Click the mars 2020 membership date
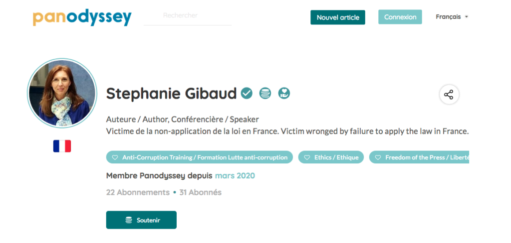Viewport: 511px width, 243px height. click(235, 176)
